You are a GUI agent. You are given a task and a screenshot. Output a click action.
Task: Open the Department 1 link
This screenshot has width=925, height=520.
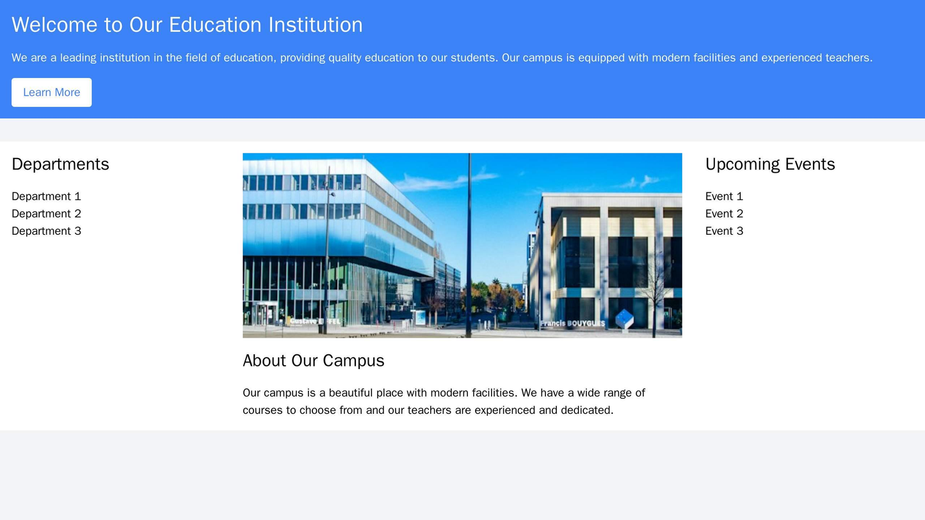45,196
